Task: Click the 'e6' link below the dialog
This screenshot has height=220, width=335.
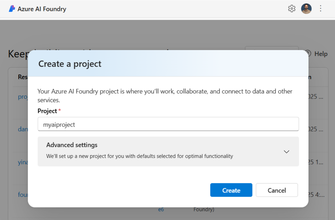Action: pos(161,209)
